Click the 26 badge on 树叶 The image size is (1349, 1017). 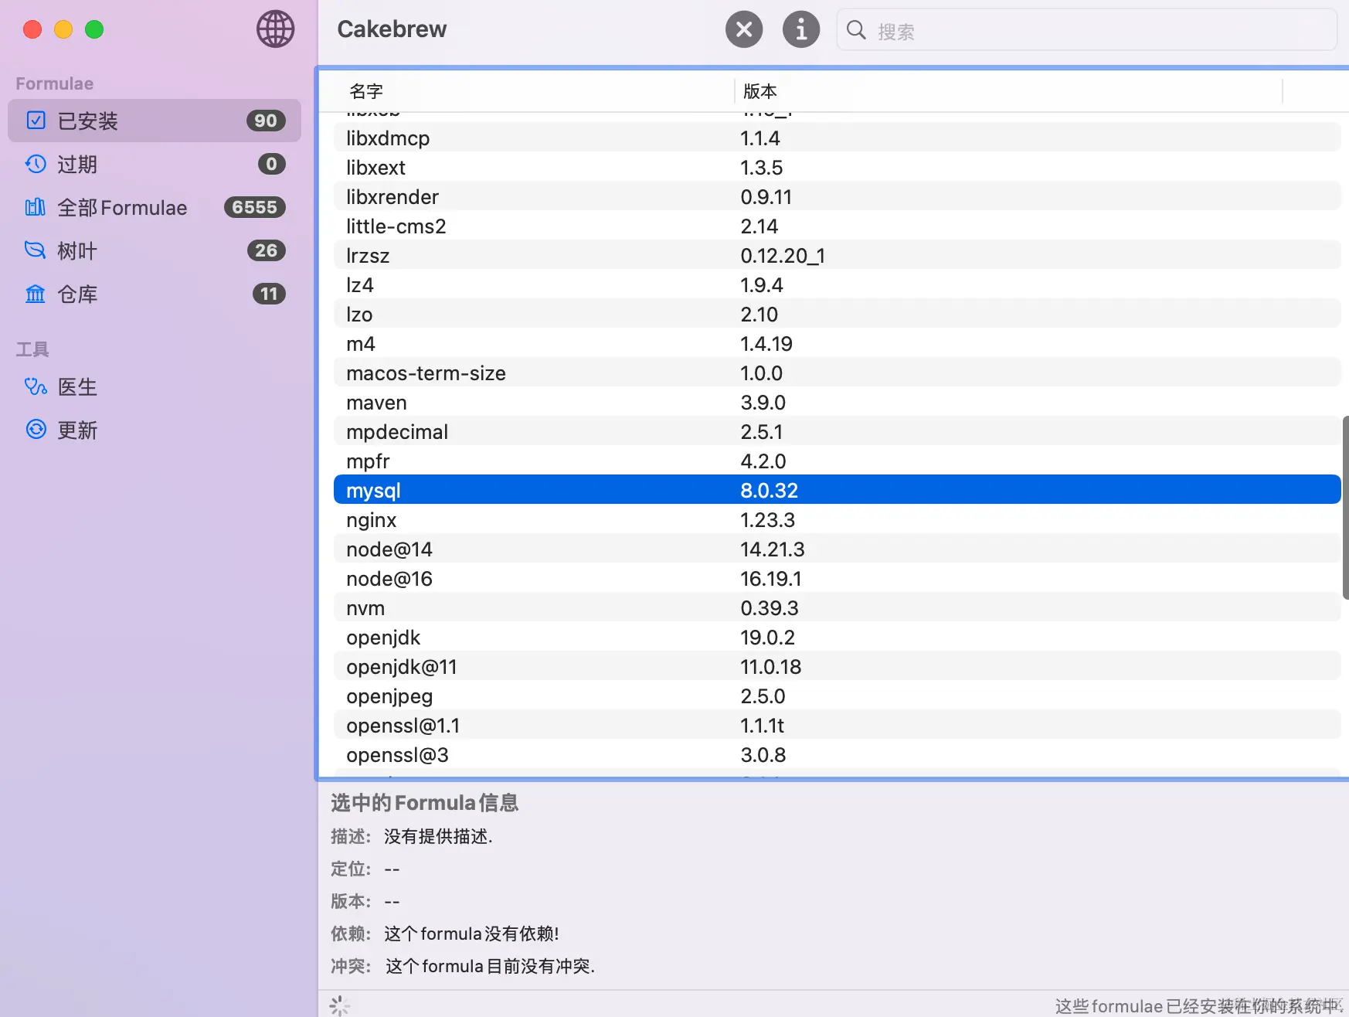click(x=267, y=250)
